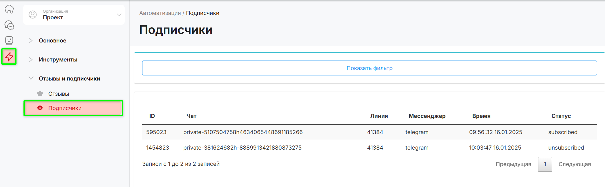Open the chats bubble icon
This screenshot has width=605, height=187.
pos(9,25)
